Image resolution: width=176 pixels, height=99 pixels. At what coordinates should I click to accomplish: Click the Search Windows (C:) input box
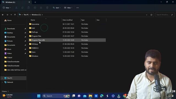coord(165,15)
